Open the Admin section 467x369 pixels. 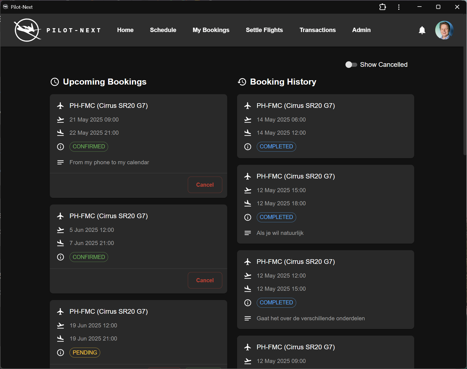(361, 30)
